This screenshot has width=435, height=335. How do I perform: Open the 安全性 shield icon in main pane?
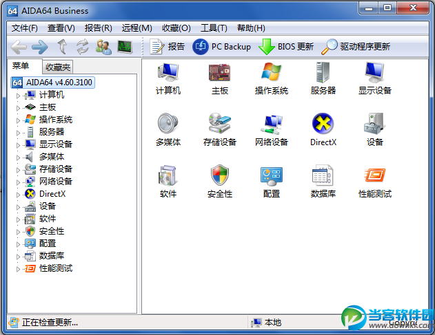pyautogui.click(x=220, y=175)
